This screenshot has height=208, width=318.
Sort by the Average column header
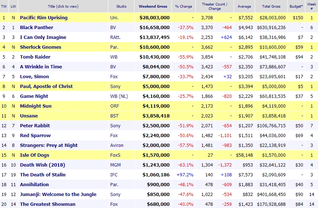pyautogui.click(x=244, y=6)
